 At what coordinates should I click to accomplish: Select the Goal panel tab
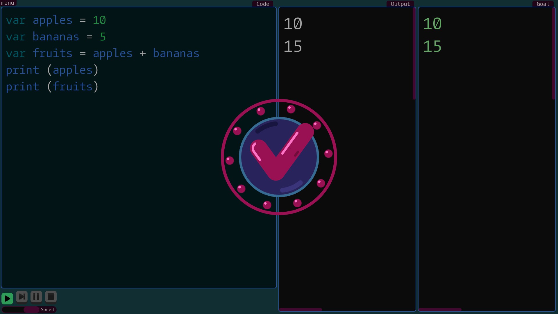(x=543, y=4)
